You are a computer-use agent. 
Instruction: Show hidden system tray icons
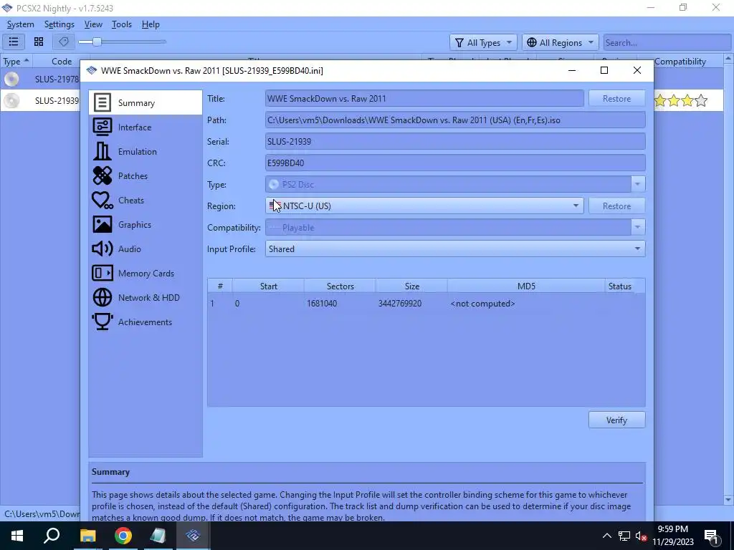(606, 536)
